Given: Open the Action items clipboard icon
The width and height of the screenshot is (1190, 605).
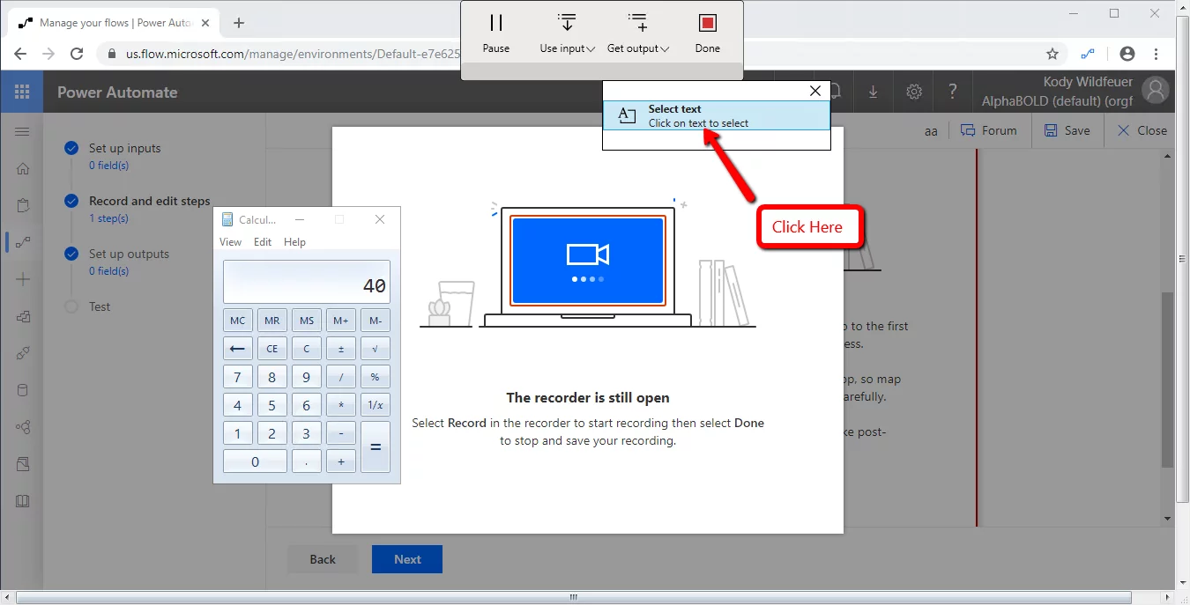Looking at the screenshot, I should (23, 206).
